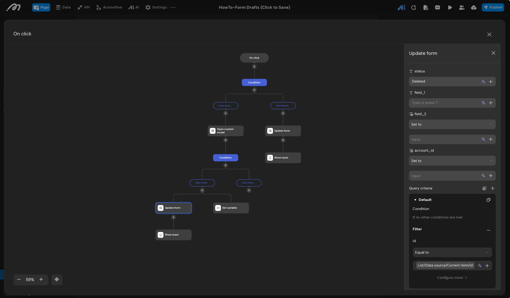This screenshot has width=510, height=298.
Task: Open the account_id Set to dropdown
Action: point(452,161)
